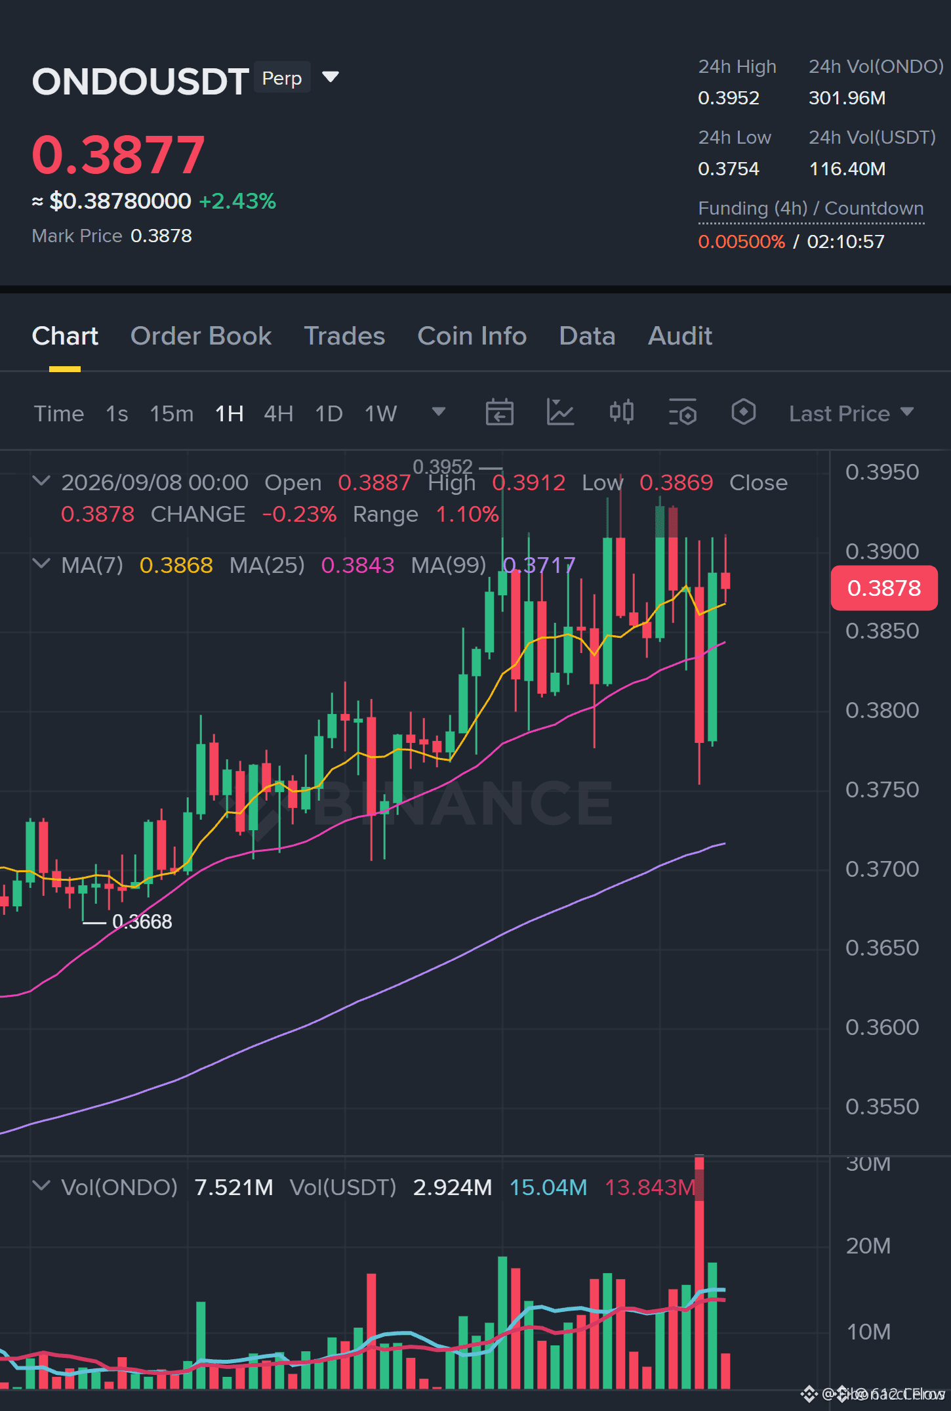Open chart indicator settings icon
Image resolution: width=951 pixels, height=1411 pixels.
click(x=683, y=413)
